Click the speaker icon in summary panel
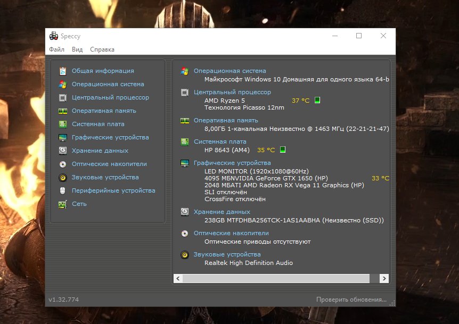Screen dimensions: 459x324 click(185, 255)
